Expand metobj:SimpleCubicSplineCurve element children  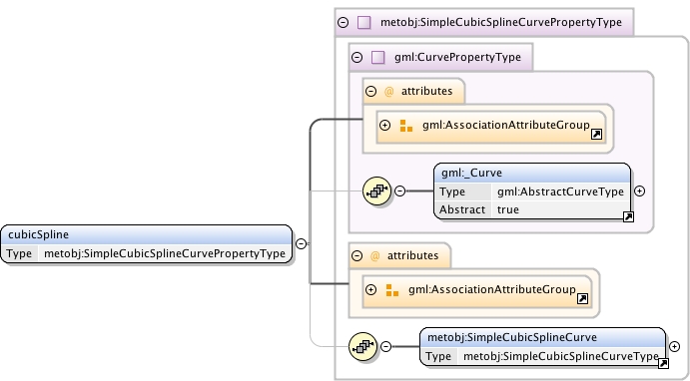point(674,346)
